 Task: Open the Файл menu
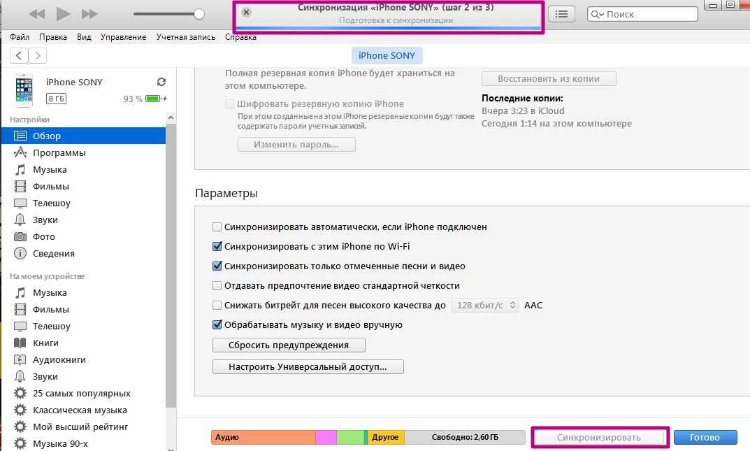pyautogui.click(x=20, y=37)
